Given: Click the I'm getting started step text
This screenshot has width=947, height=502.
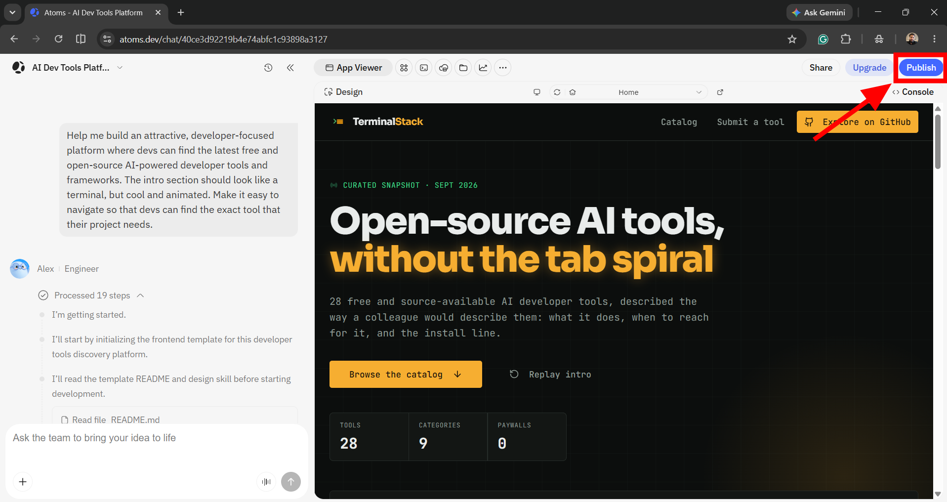Looking at the screenshot, I should tap(89, 315).
